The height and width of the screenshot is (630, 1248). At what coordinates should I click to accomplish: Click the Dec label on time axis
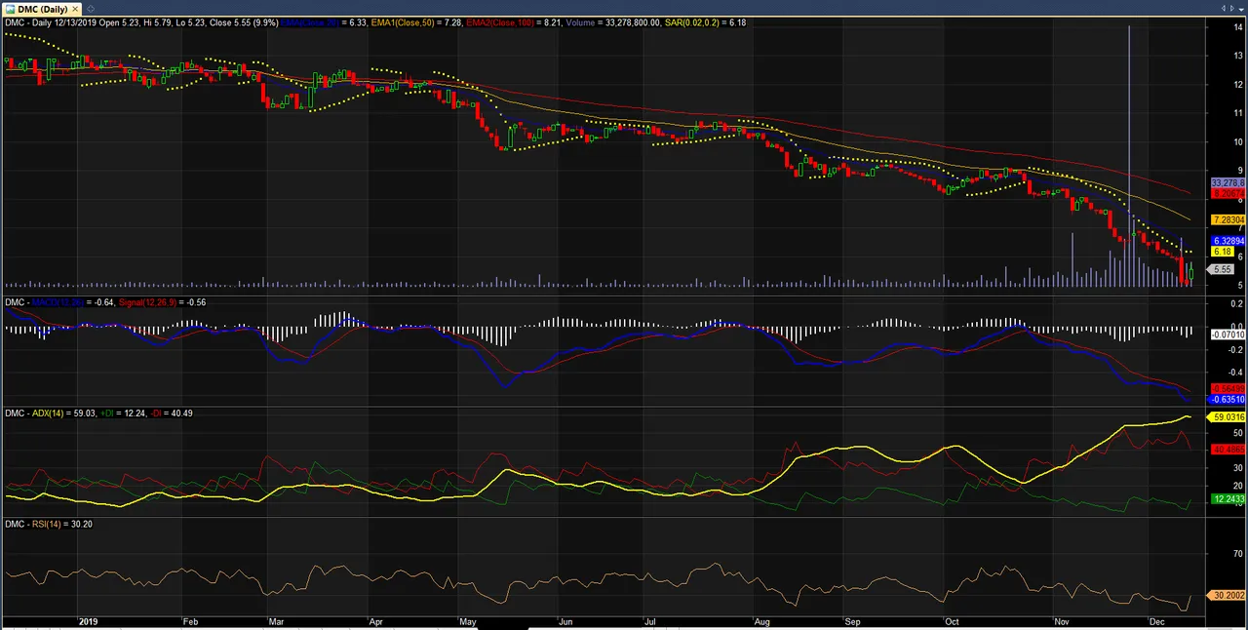(x=1157, y=621)
